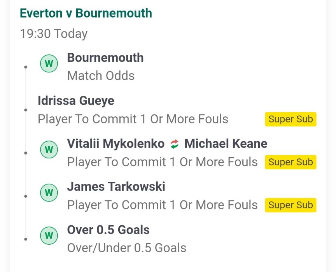
Task: Click the timeline dot beside Idrissa Gueye
Action: coord(26,110)
